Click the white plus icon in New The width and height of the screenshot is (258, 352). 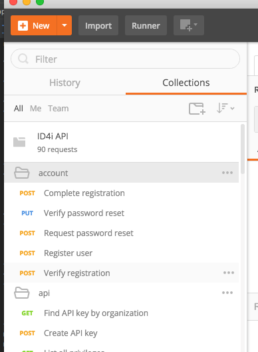coord(23,25)
